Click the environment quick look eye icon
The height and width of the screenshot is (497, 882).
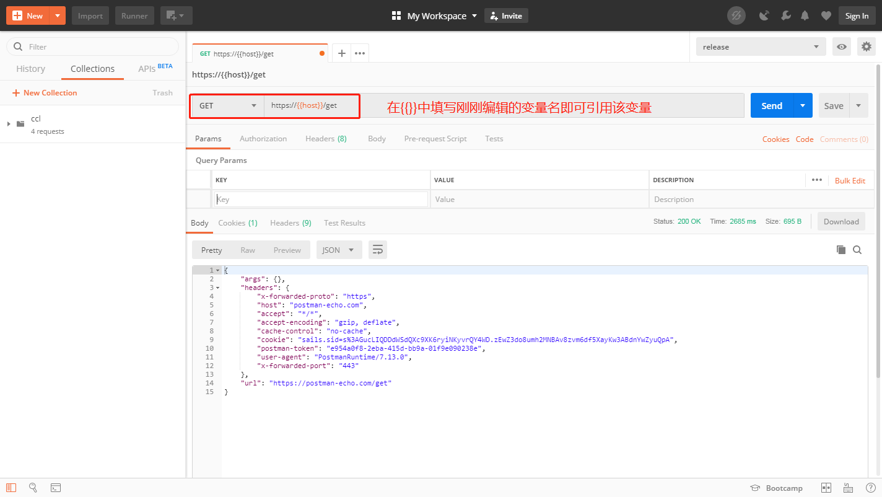coord(841,47)
